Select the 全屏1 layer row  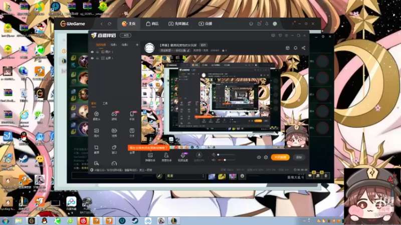114,58
